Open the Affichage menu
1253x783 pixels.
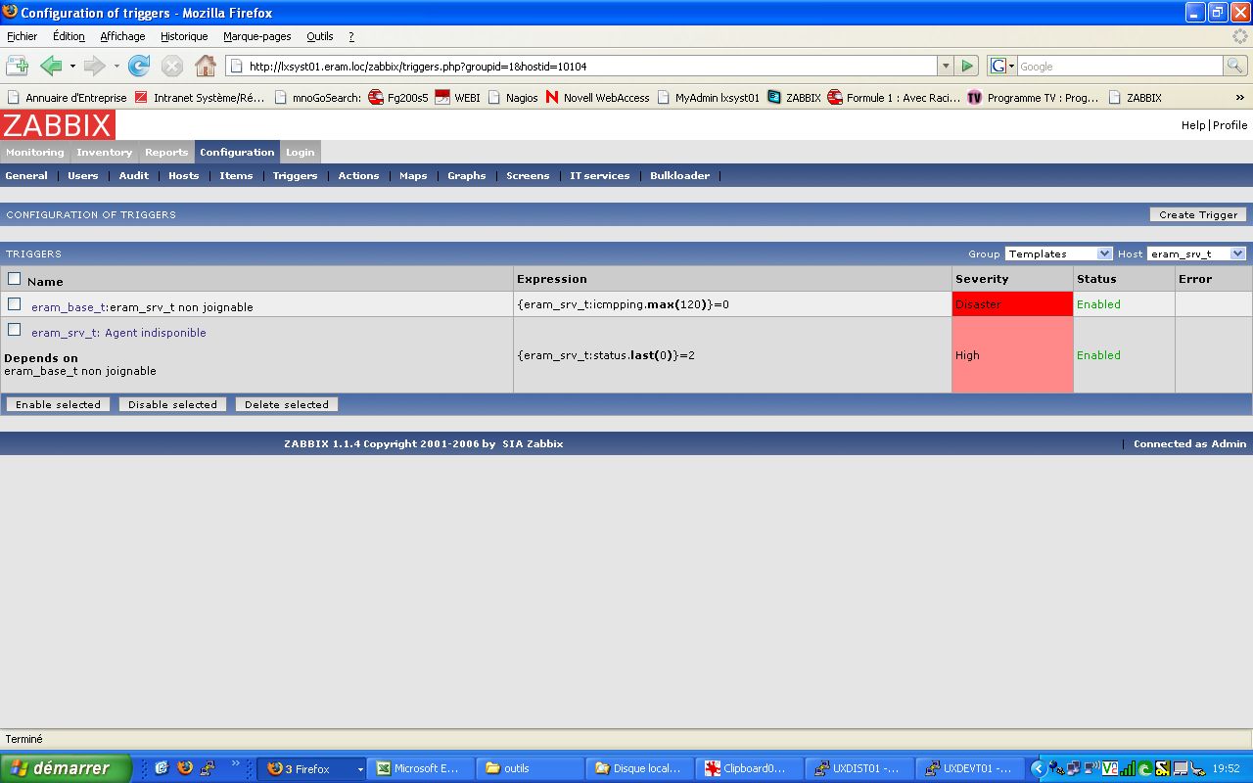click(122, 36)
